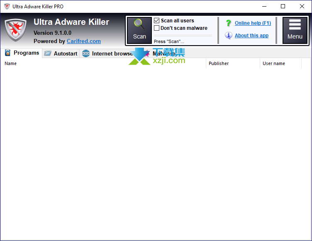Enable the Don't scan malware checkbox
312x241 pixels.
point(156,28)
